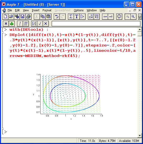The width and height of the screenshot is (143, 144).
Task: Open the Options menu
Action: (x=79, y=10)
